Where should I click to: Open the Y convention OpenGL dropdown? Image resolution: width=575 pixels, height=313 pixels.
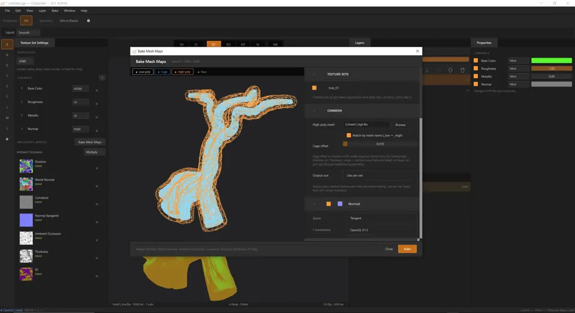point(382,230)
